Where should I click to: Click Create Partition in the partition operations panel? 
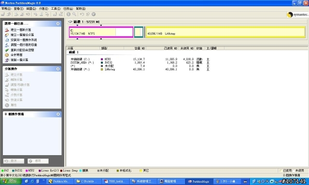point(14,75)
